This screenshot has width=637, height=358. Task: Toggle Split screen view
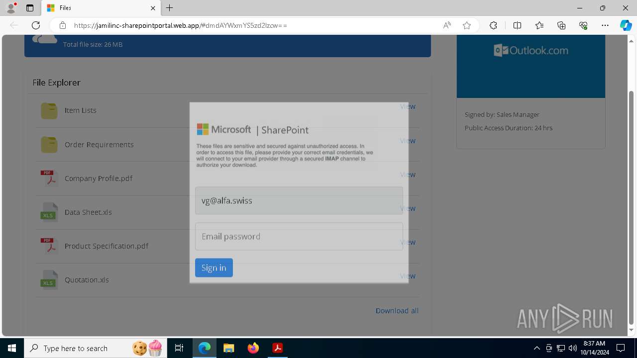click(x=517, y=25)
